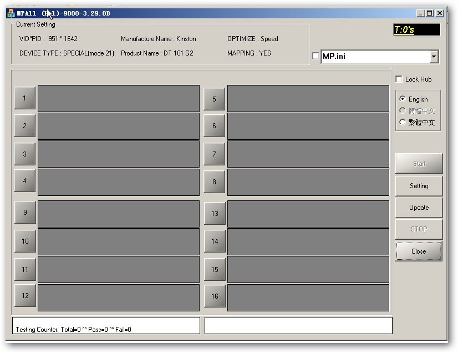Select the English language radio button
Viewport: 458px width, 353px height.
tap(403, 99)
